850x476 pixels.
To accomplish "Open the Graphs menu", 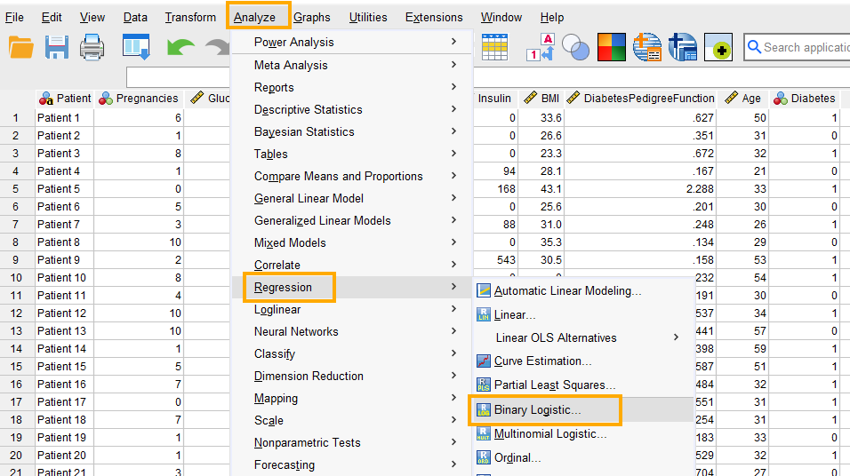I will tap(312, 18).
